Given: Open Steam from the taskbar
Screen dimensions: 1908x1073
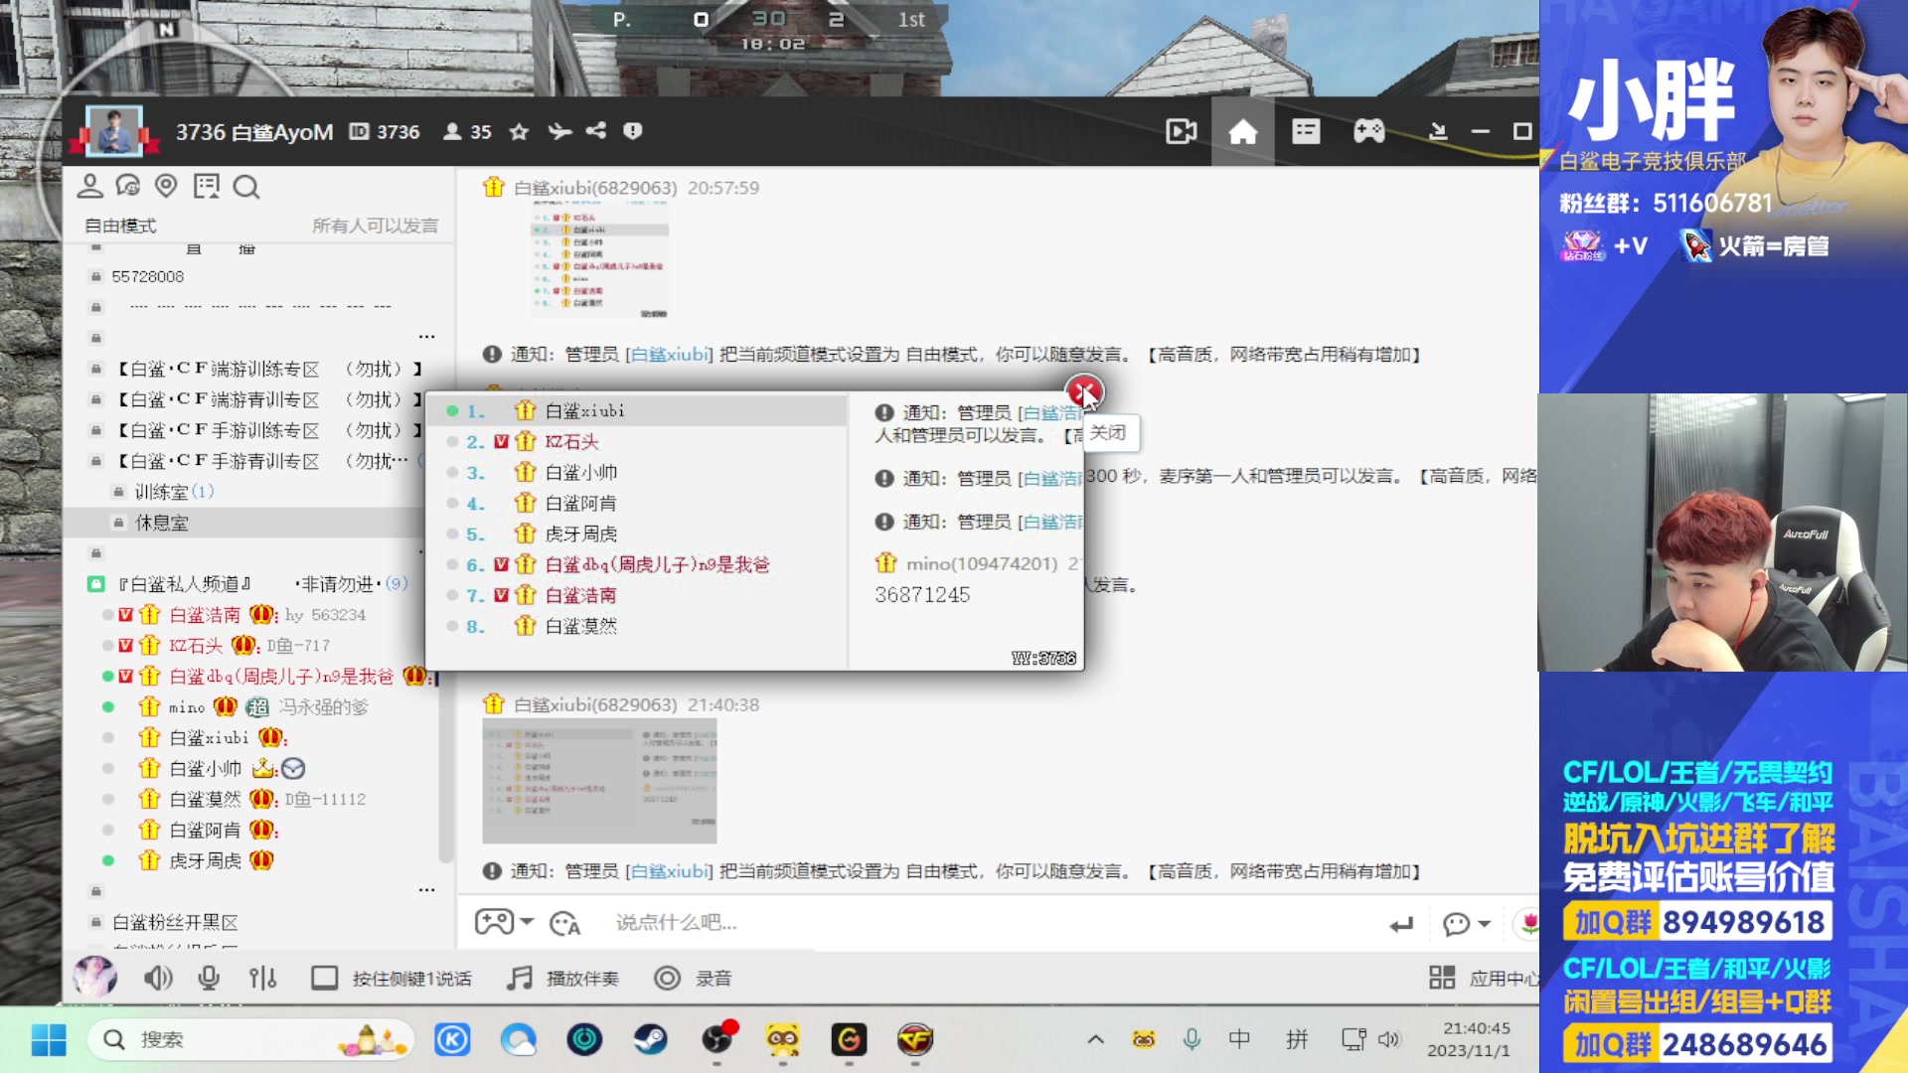Looking at the screenshot, I should pos(651,1040).
